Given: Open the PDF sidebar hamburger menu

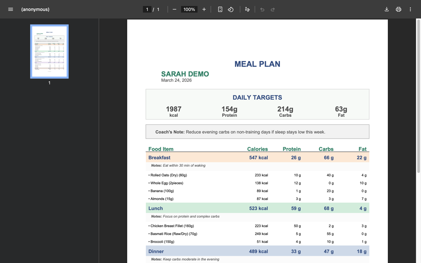Looking at the screenshot, I should (11, 9).
